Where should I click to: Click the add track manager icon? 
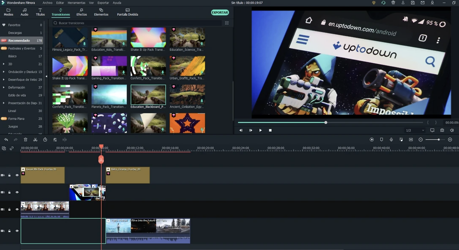(4, 148)
